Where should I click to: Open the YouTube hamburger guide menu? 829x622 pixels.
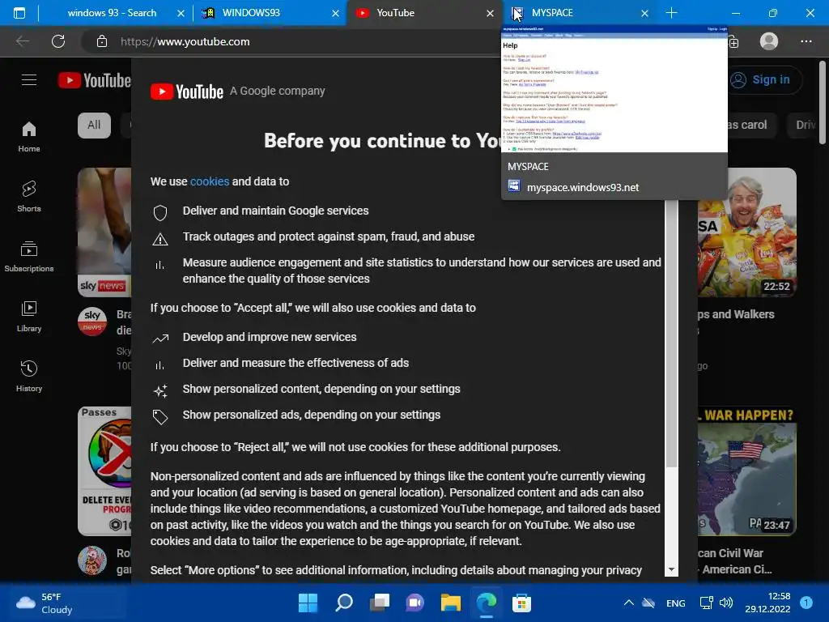29,80
